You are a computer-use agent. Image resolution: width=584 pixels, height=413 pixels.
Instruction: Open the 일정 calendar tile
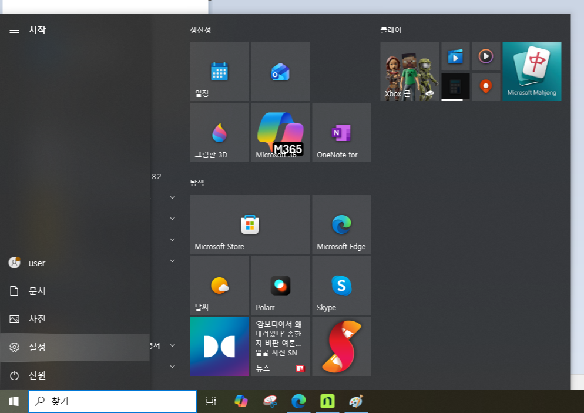pos(219,72)
